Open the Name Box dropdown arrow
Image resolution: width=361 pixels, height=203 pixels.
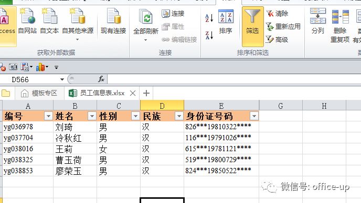[x=62, y=80]
